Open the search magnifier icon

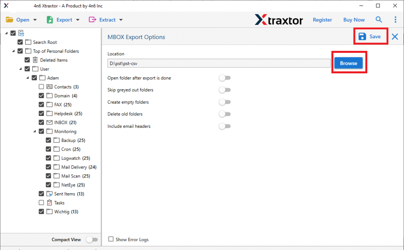[x=379, y=19]
